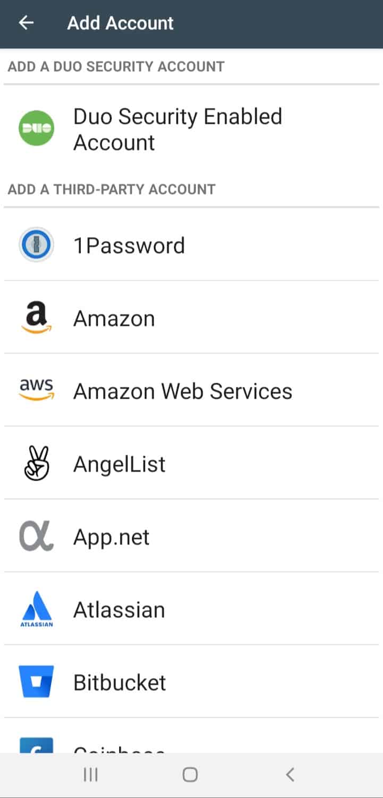Tap the Bitbucket bucket icon
Image resolution: width=383 pixels, height=798 pixels.
36,682
